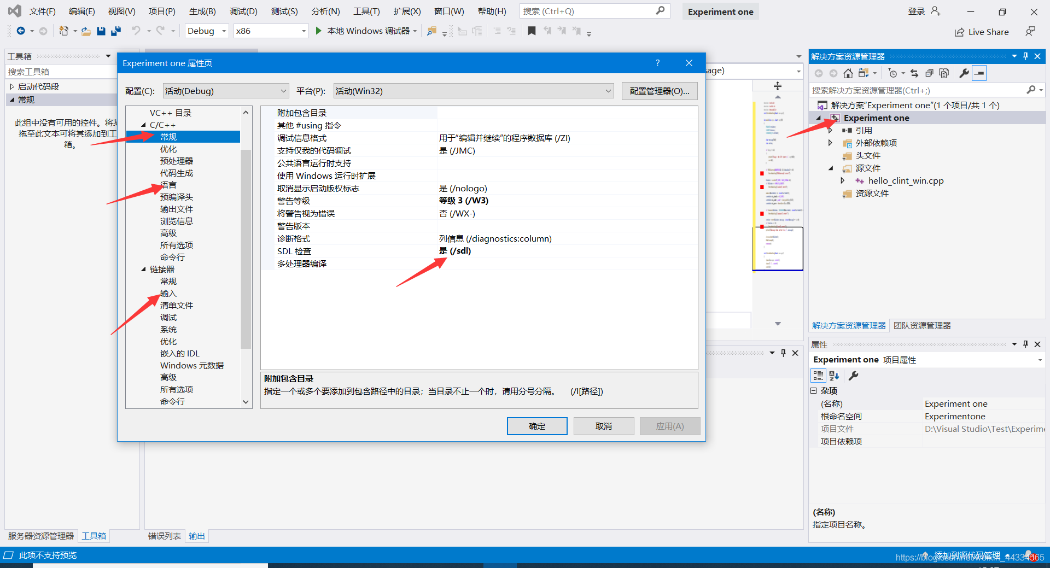1050x568 pixels.
Task: Toggle bookmark icon in the toolbar
Action: [x=532, y=31]
